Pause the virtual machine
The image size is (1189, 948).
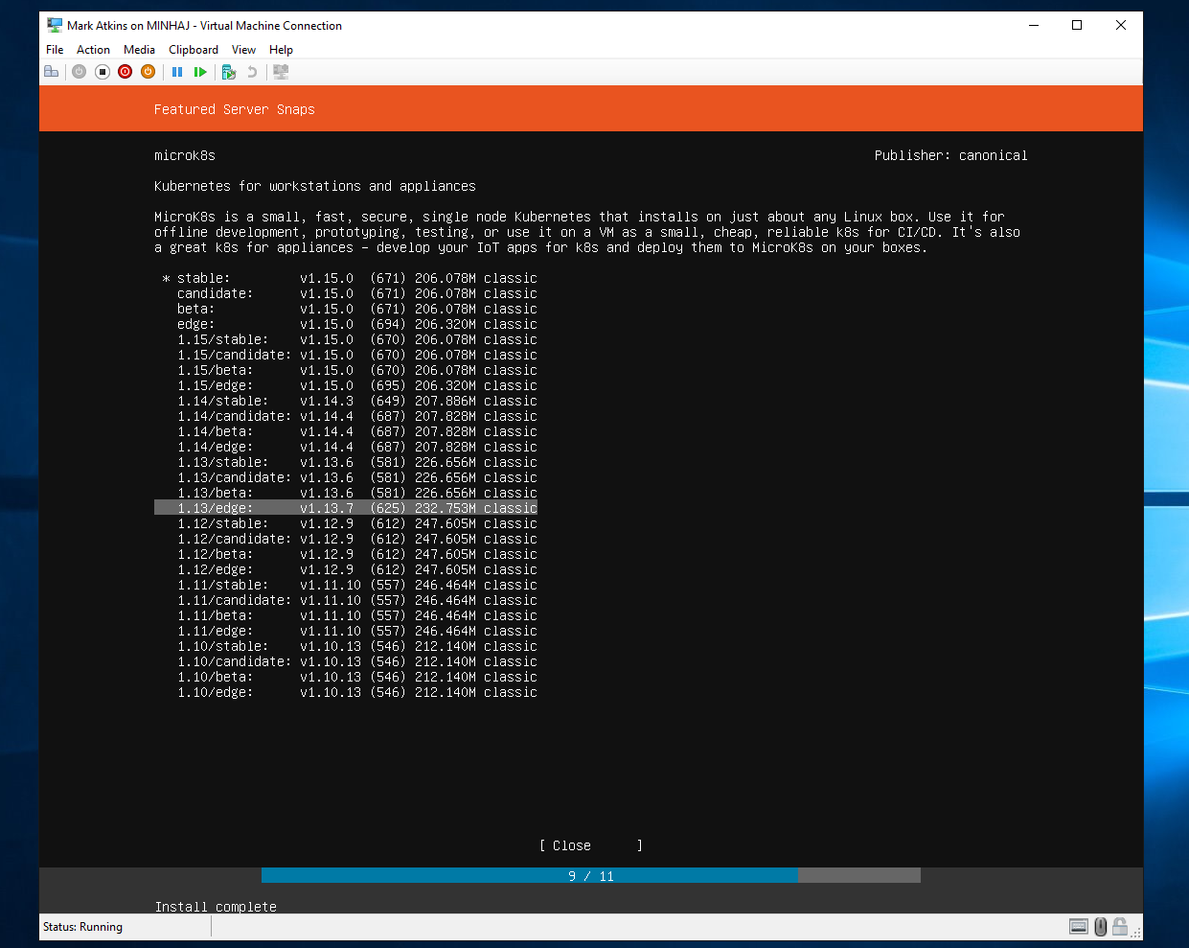177,72
